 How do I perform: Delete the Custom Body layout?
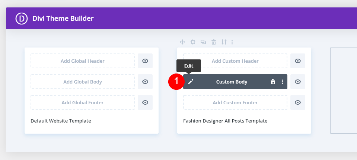coord(273,82)
